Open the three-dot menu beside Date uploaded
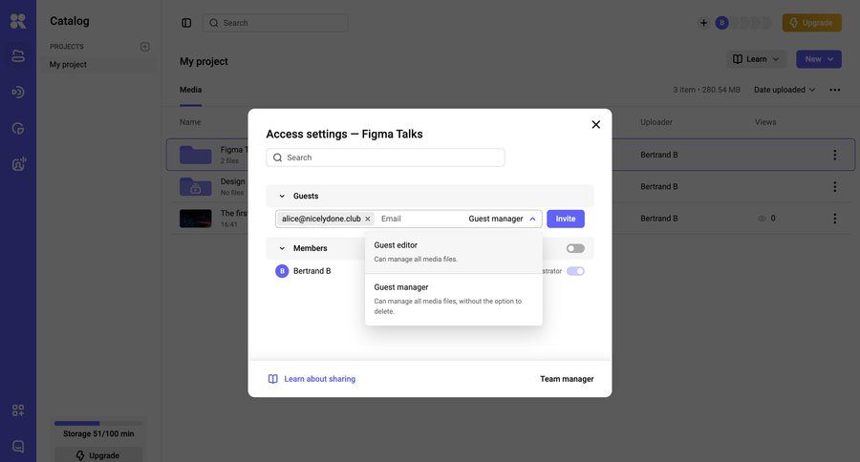This screenshot has height=462, width=860. [835, 90]
